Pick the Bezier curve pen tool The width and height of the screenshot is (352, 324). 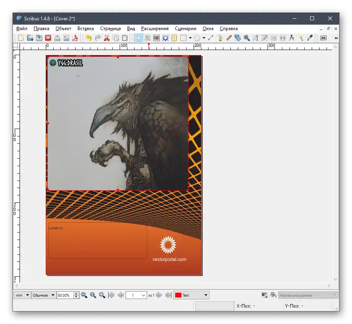pos(220,38)
